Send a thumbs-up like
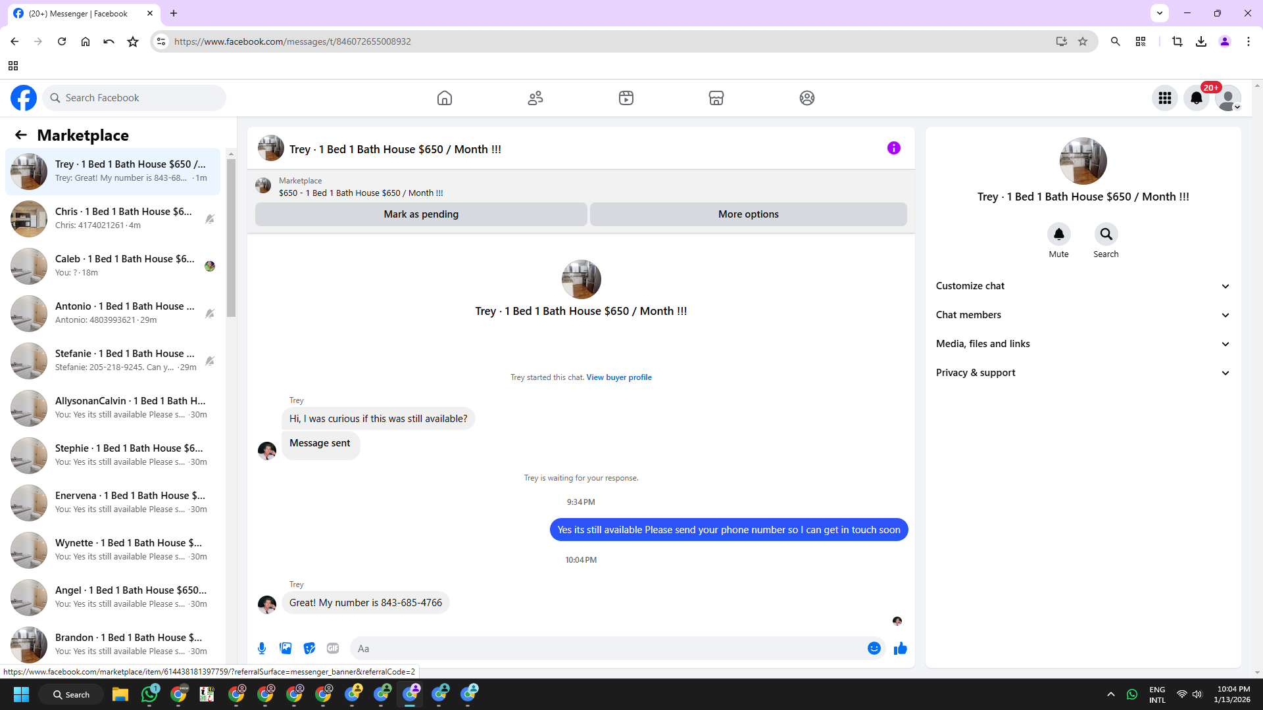 tap(900, 648)
